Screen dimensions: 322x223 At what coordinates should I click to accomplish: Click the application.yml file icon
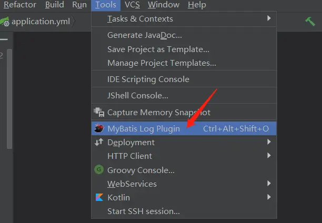pos(5,22)
